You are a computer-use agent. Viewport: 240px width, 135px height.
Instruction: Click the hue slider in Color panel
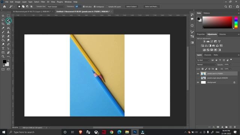(x=236, y=22)
